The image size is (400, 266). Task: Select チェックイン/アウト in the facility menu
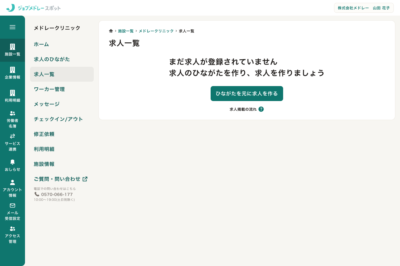pos(62,119)
